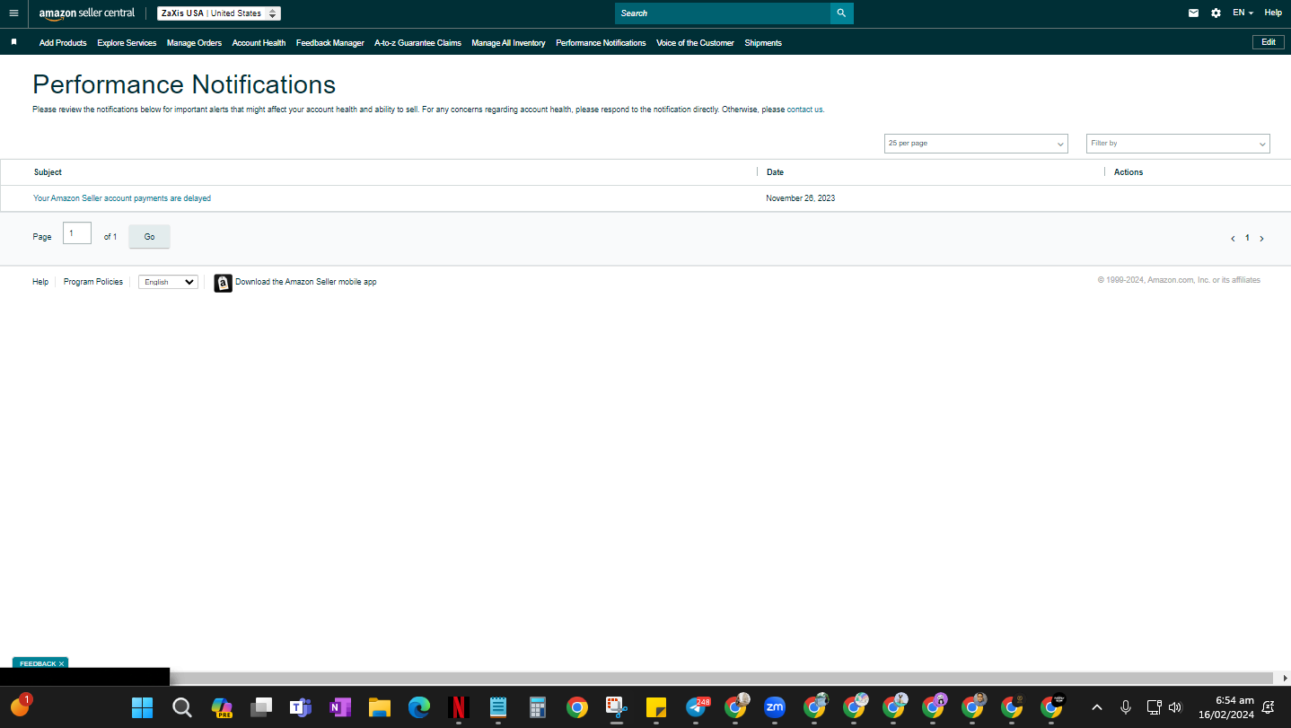This screenshot has height=728, width=1291.
Task: Open the settings gear icon
Action: click(x=1216, y=13)
